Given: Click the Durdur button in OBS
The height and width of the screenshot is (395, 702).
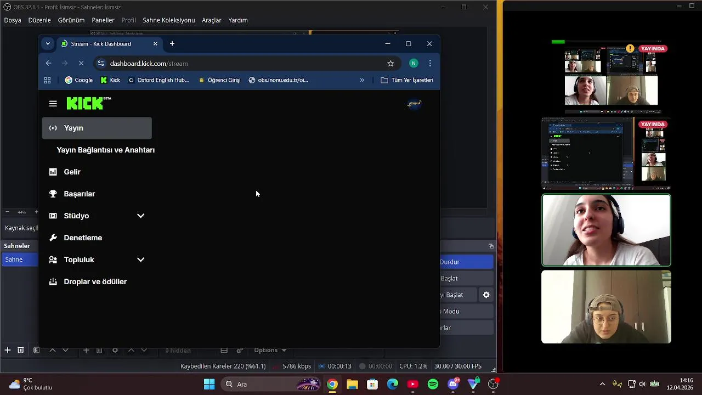Looking at the screenshot, I should coord(466,262).
